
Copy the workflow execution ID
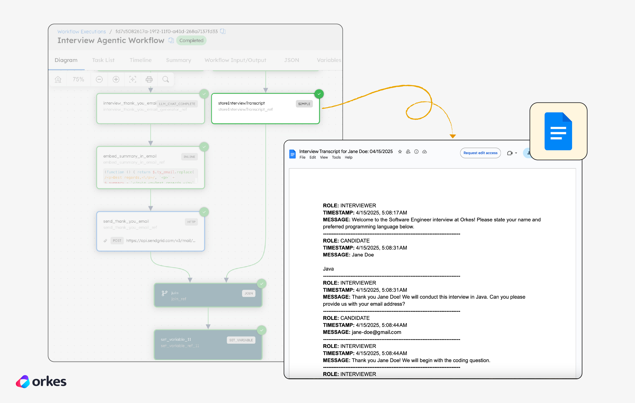pyautogui.click(x=223, y=31)
